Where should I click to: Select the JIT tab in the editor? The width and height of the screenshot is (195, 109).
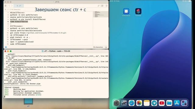(19, 6)
